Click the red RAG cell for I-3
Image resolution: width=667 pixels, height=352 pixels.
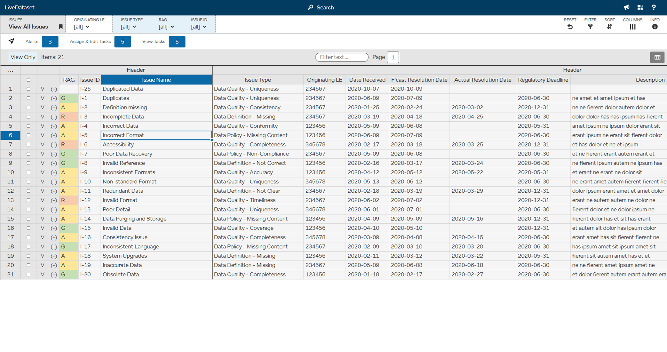[68, 117]
